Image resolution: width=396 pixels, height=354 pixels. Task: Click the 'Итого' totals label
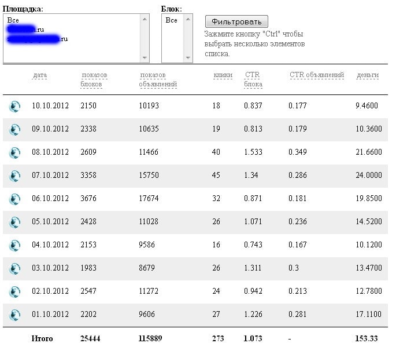pyautogui.click(x=42, y=339)
